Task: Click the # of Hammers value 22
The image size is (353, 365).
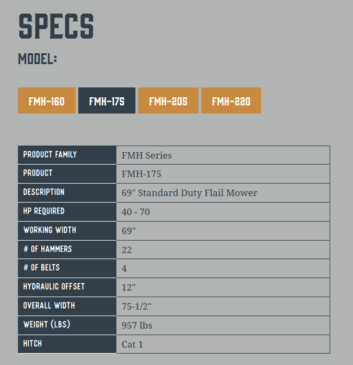Action: tap(127, 250)
